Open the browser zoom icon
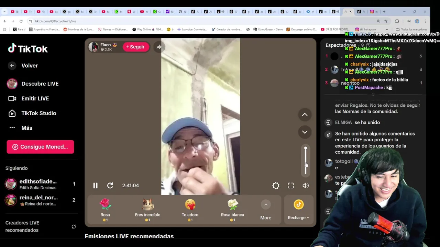 click(378, 21)
